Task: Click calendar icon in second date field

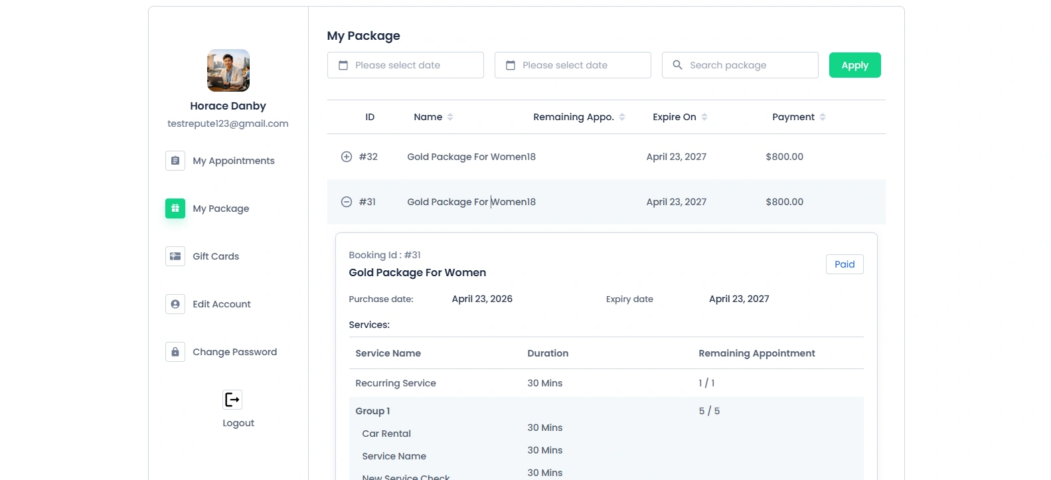Action: point(511,65)
